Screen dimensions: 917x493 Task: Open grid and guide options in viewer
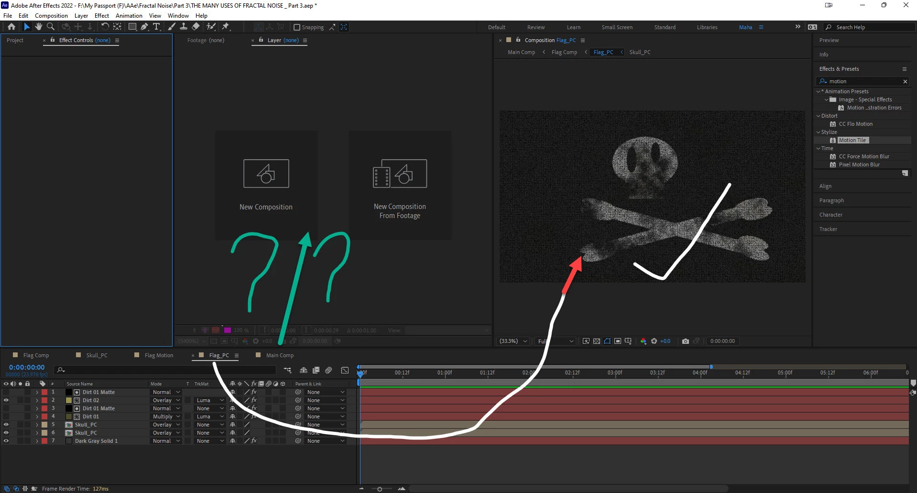[628, 341]
